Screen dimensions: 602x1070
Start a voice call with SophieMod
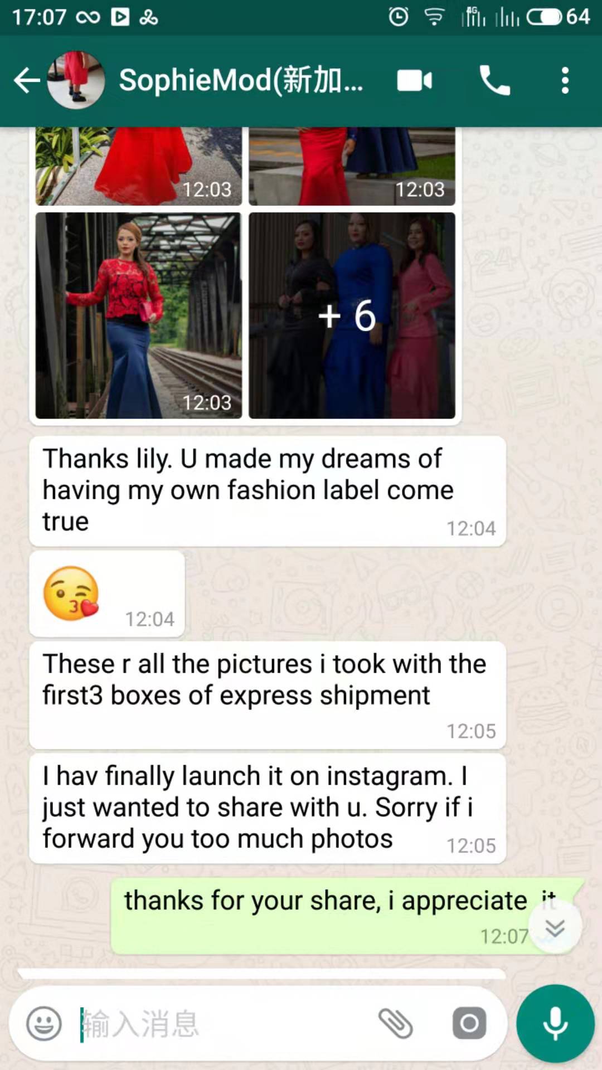click(x=494, y=81)
